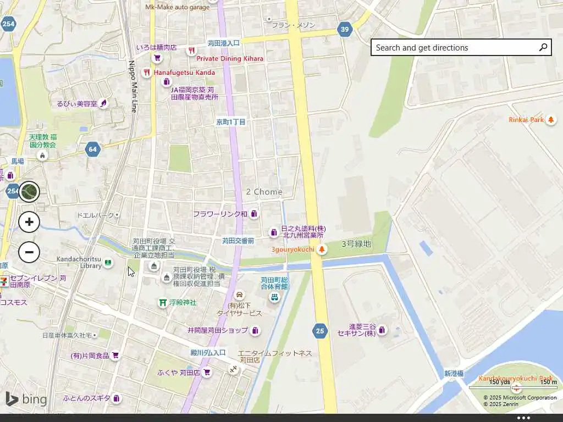Click the 苅田港入口 intersection label
The height and width of the screenshot is (422, 563).
pyautogui.click(x=224, y=43)
